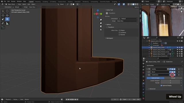The image size is (184, 103).
Task: Toggle the camera view icon
Action: (x=101, y=26)
